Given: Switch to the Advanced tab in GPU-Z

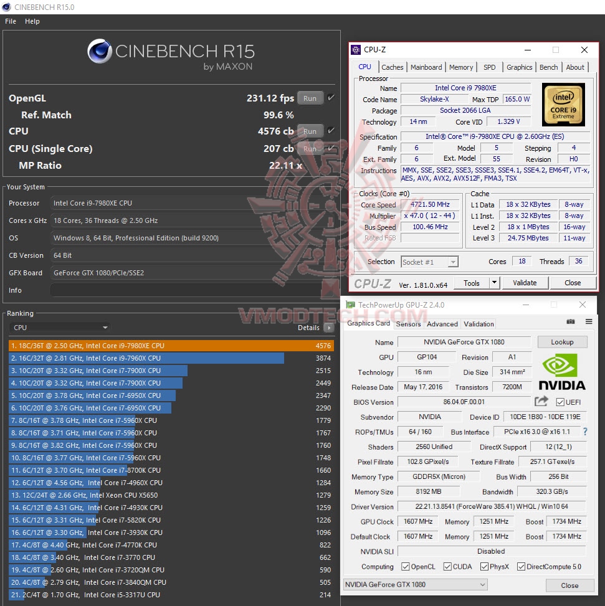Looking at the screenshot, I should pyautogui.click(x=442, y=324).
